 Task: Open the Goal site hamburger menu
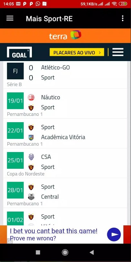click(x=118, y=52)
